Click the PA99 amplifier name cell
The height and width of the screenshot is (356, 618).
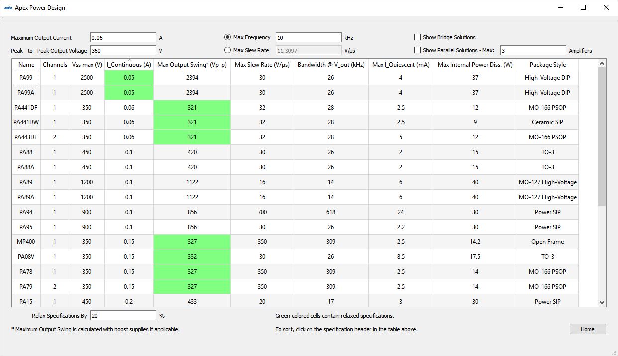click(26, 78)
